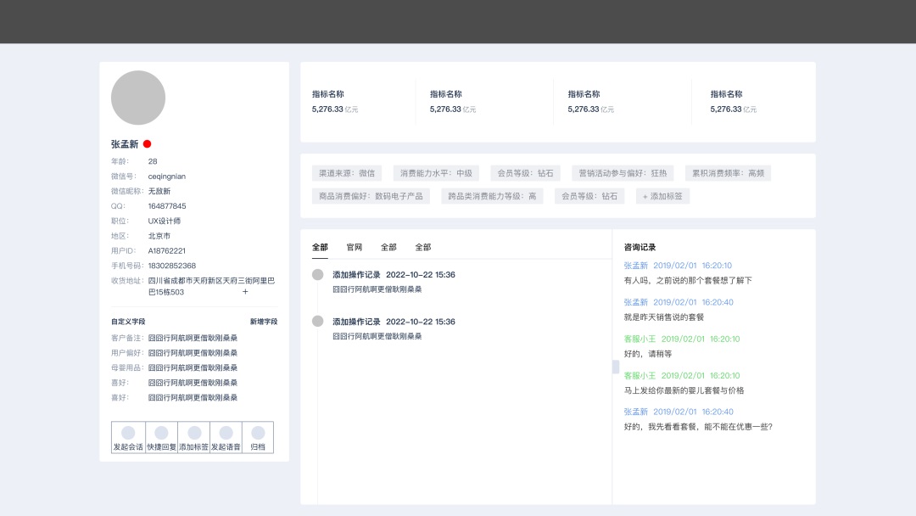Click the red status dot beside 张孟新
916x516 pixels.
[x=147, y=144]
